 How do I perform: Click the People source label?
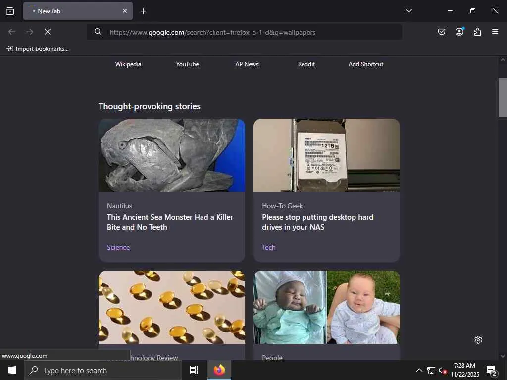(x=272, y=357)
